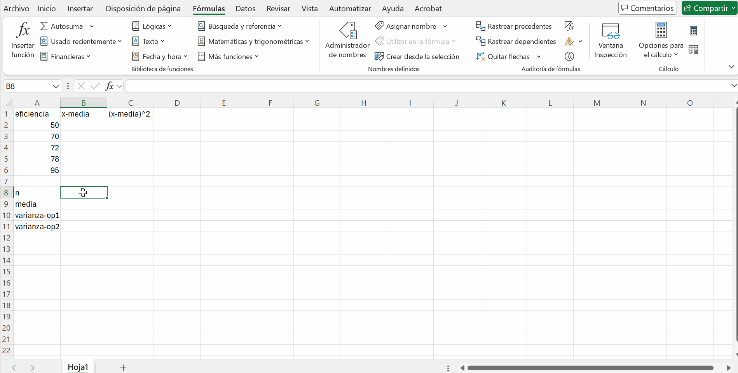Click the Comentarios button
738x373 pixels.
pos(647,8)
